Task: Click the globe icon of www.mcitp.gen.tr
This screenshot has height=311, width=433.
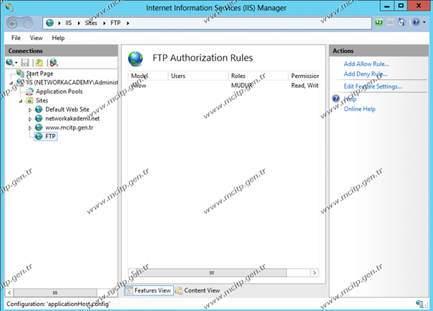Action: pyautogui.click(x=39, y=127)
